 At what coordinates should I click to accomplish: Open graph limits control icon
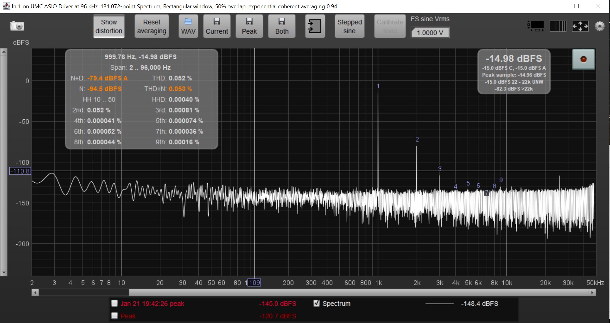(x=536, y=26)
